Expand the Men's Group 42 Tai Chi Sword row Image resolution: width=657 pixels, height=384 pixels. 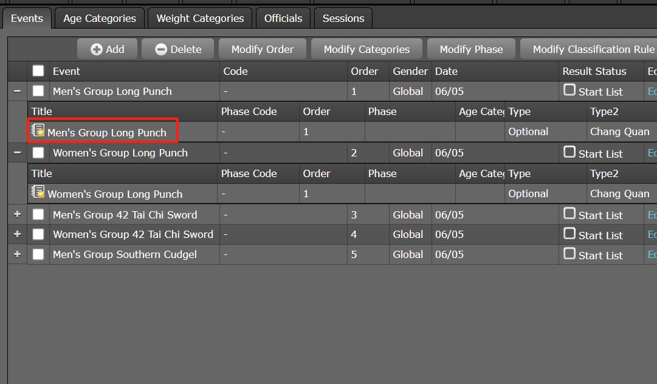click(17, 214)
